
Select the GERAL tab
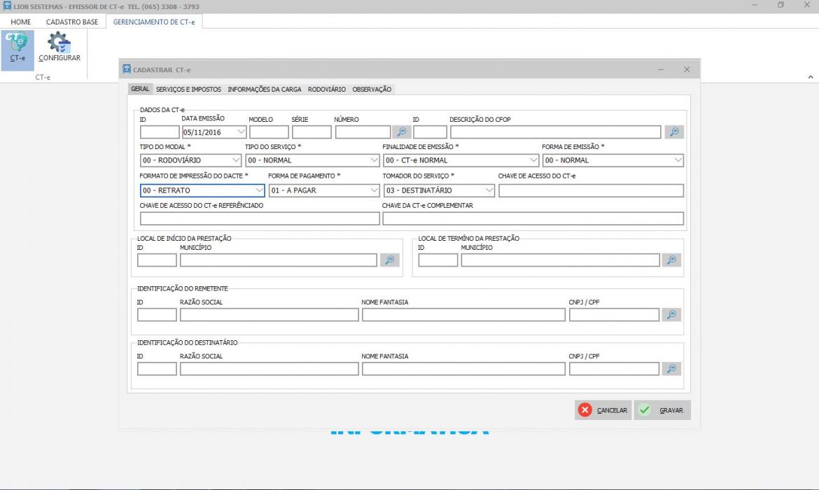140,89
